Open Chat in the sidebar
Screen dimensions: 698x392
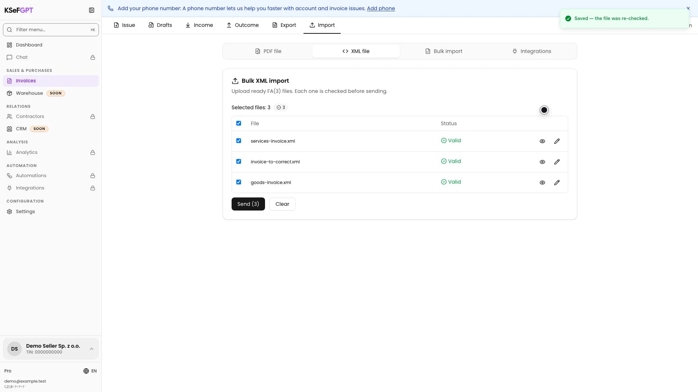[x=51, y=57]
